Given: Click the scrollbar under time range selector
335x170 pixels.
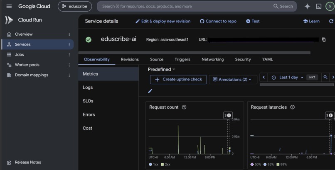Looking at the screenshot, I should [296, 85].
